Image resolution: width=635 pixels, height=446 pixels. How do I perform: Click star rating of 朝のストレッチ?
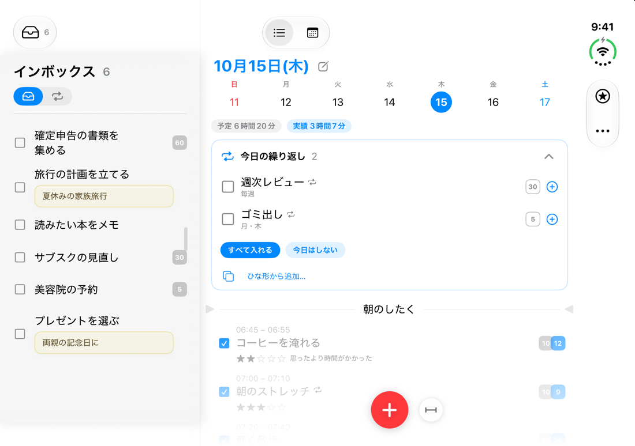point(261,407)
